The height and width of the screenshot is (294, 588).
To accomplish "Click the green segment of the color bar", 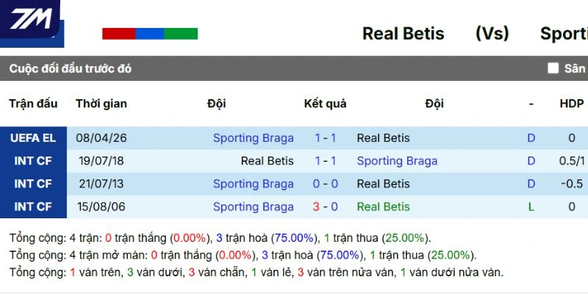I will tap(181, 34).
